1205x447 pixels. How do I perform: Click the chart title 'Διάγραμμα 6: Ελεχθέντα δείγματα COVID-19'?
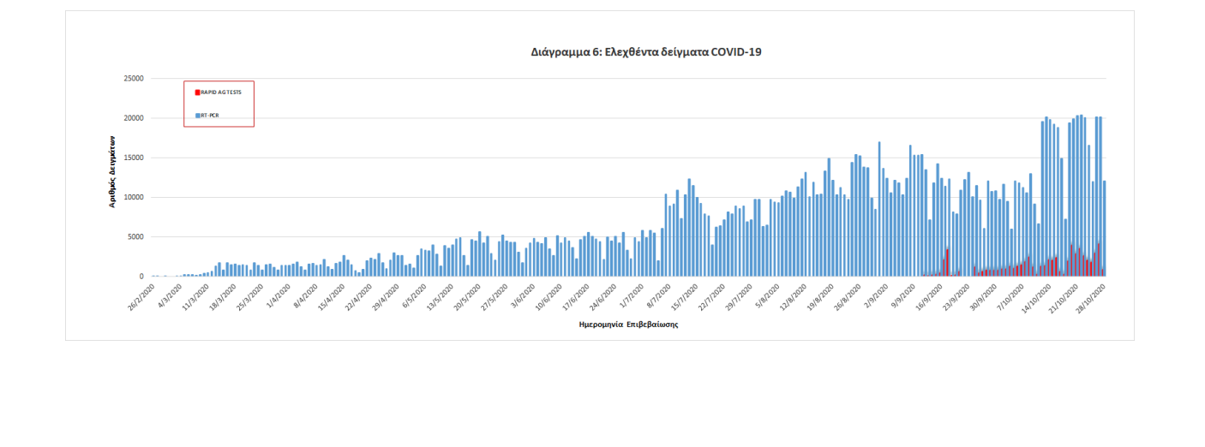645,52
